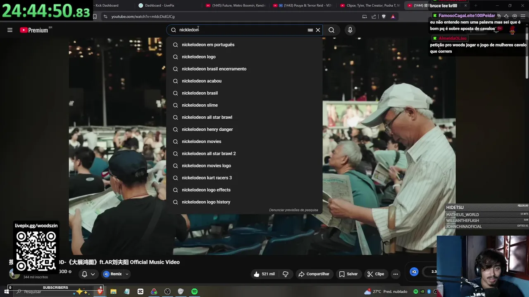Open the Brave Rewards triangle icon
This screenshot has height=297, width=529.
point(393,16)
